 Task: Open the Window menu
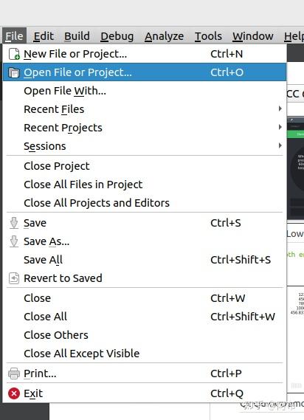253,36
